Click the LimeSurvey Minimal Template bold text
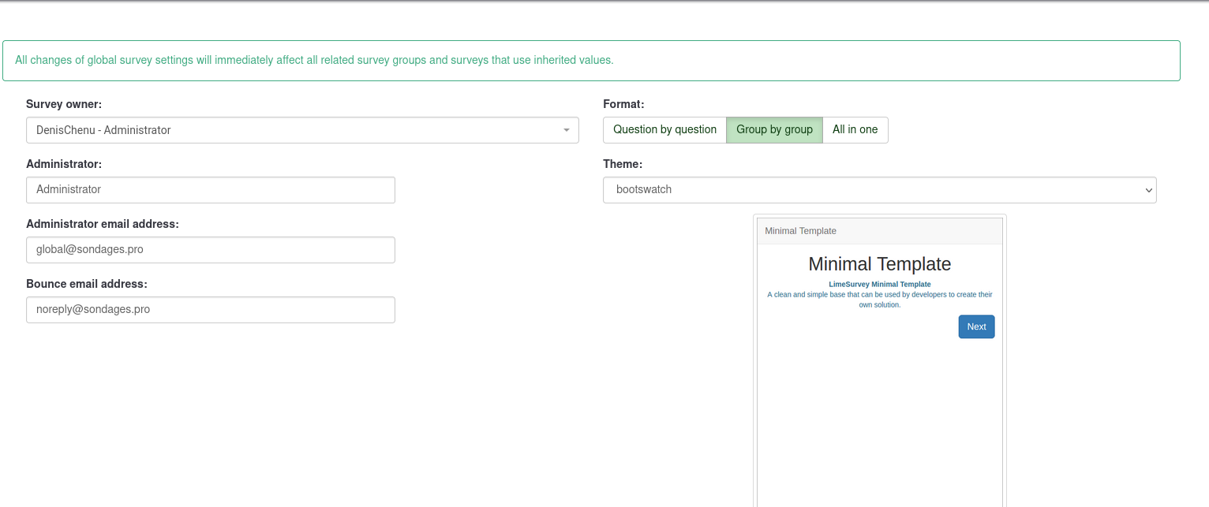The image size is (1209, 507). [x=879, y=284]
